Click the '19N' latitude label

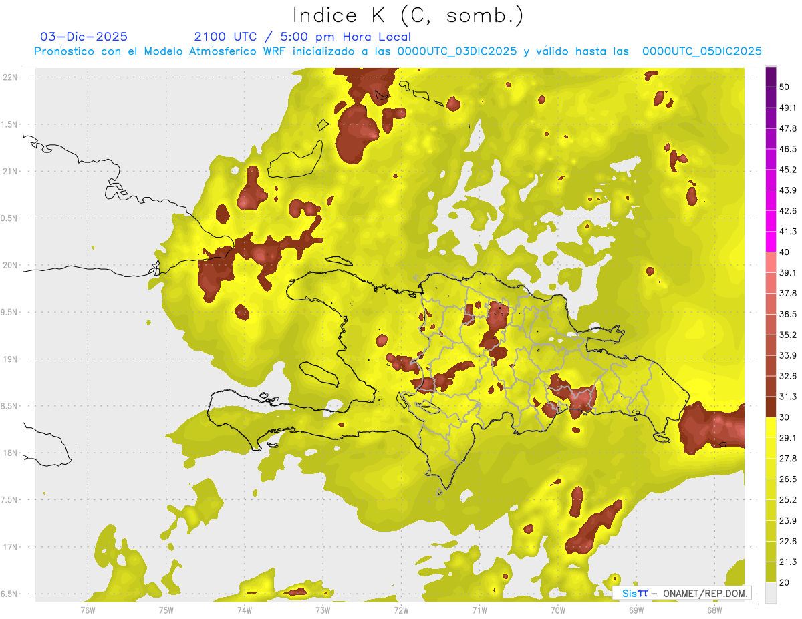[11, 359]
